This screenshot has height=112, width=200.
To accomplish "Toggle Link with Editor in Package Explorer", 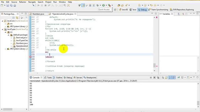I will 17,18.
